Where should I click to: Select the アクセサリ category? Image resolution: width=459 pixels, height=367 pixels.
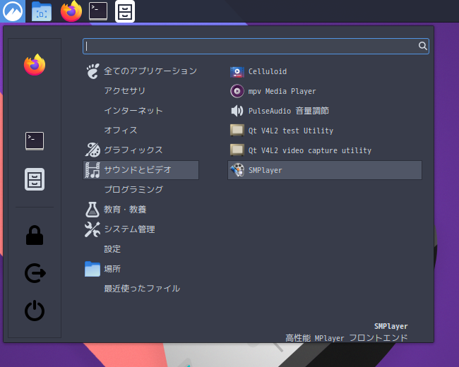pyautogui.click(x=125, y=91)
